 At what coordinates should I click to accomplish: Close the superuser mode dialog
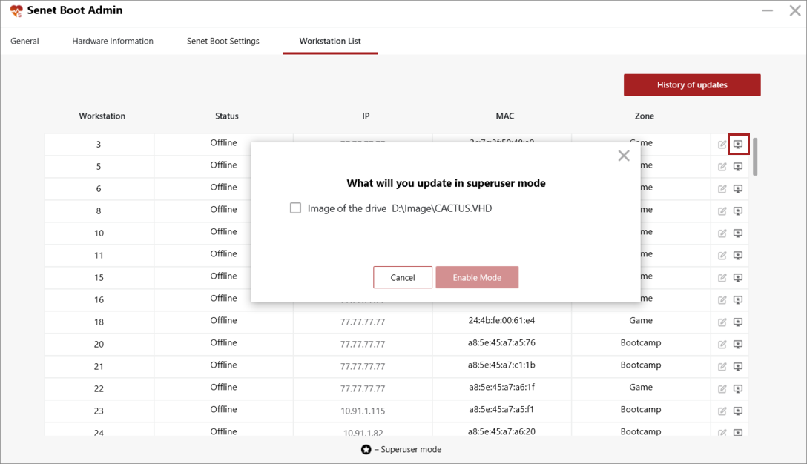624,156
